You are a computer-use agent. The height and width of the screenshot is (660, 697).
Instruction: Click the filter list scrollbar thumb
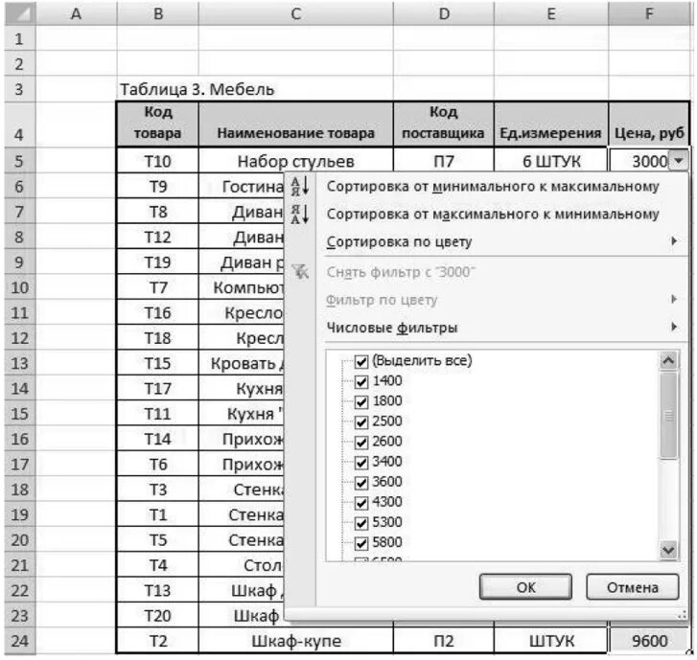coord(668,416)
